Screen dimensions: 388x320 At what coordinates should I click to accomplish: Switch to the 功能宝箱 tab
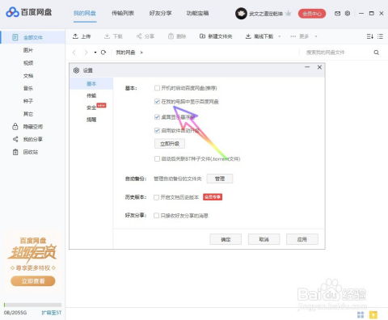pos(197,13)
